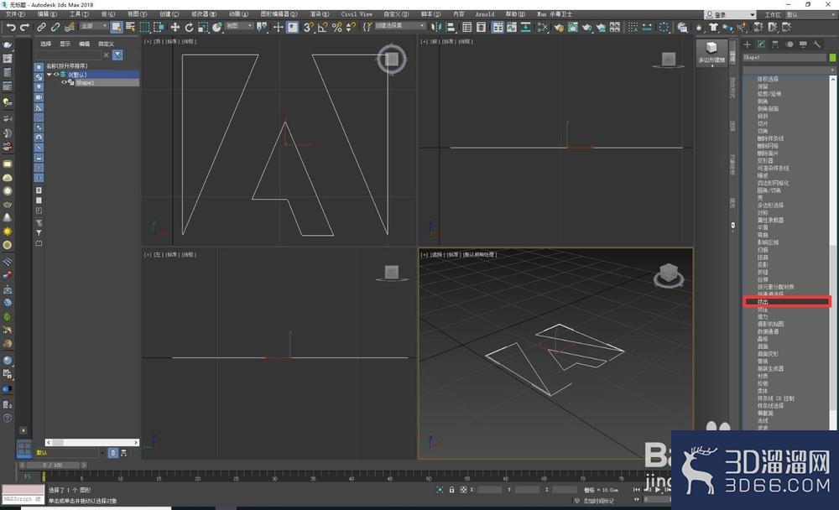Select 多边形选择 in the modifier list
839x510 pixels.
pos(770,206)
